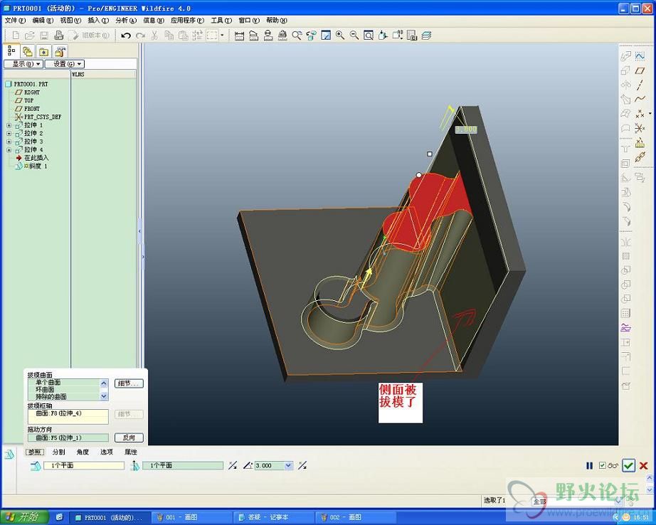Cancel the draft feature with red X

(x=643, y=465)
